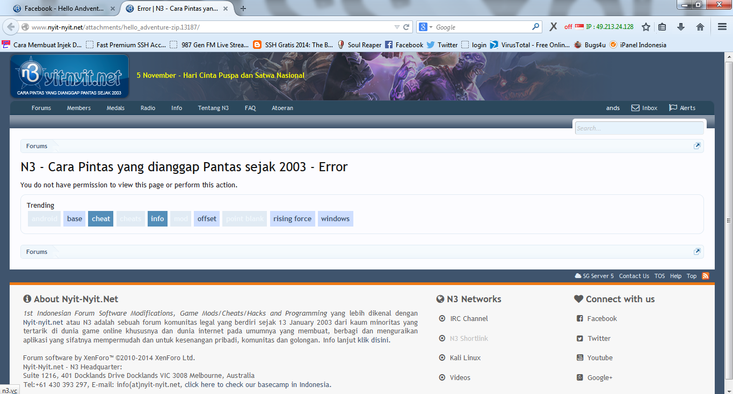This screenshot has width=733, height=394.
Task: Select the 'rising force' trending tag
Action: (292, 218)
